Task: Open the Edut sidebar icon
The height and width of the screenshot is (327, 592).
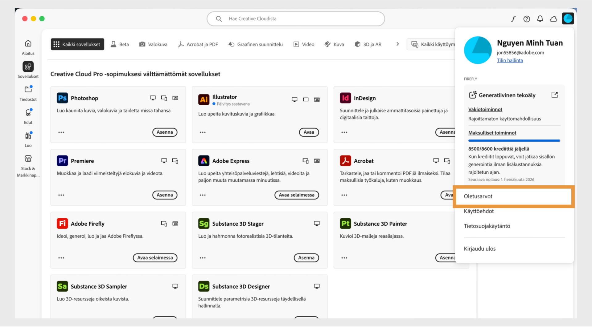Action: click(28, 113)
